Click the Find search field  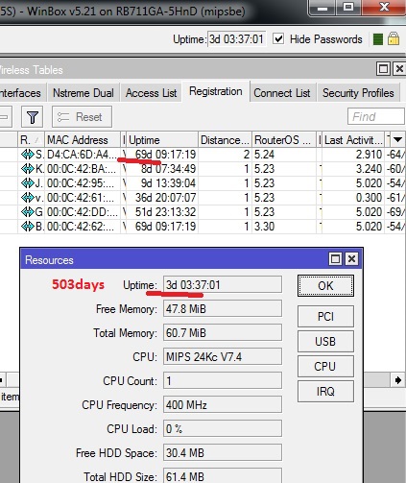pyautogui.click(x=376, y=116)
